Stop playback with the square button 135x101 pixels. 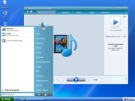tap(64, 80)
